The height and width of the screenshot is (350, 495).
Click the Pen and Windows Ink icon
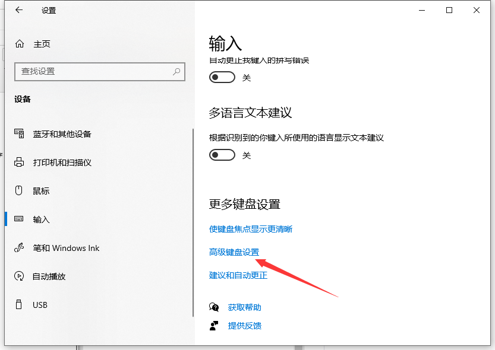[x=19, y=248]
